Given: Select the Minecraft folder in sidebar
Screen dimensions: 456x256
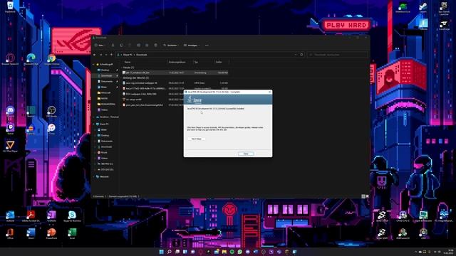Looking at the screenshot, I should tap(105, 92).
